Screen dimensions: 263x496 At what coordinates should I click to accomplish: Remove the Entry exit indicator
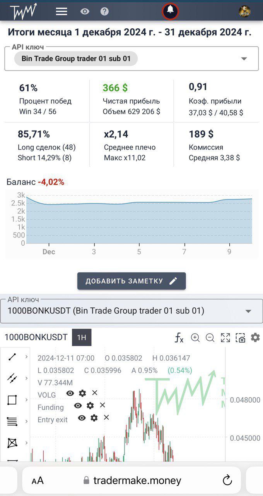click(106, 418)
